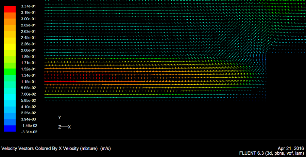306x157 pixels.
Task: Click the X axis label of the triad
Action: point(69,127)
